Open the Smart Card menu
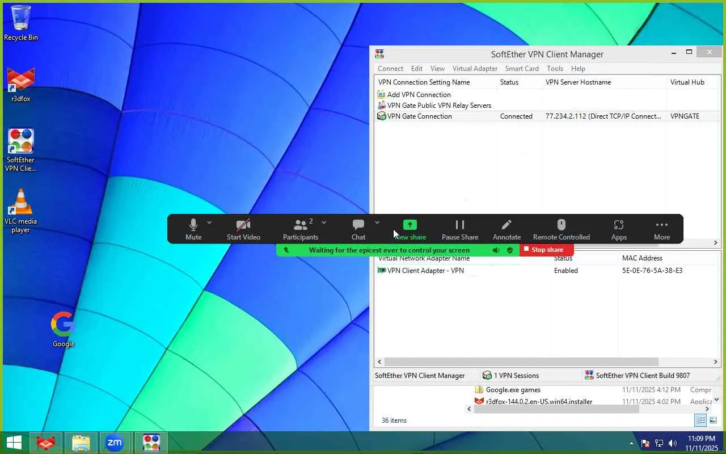726x454 pixels. [522, 69]
